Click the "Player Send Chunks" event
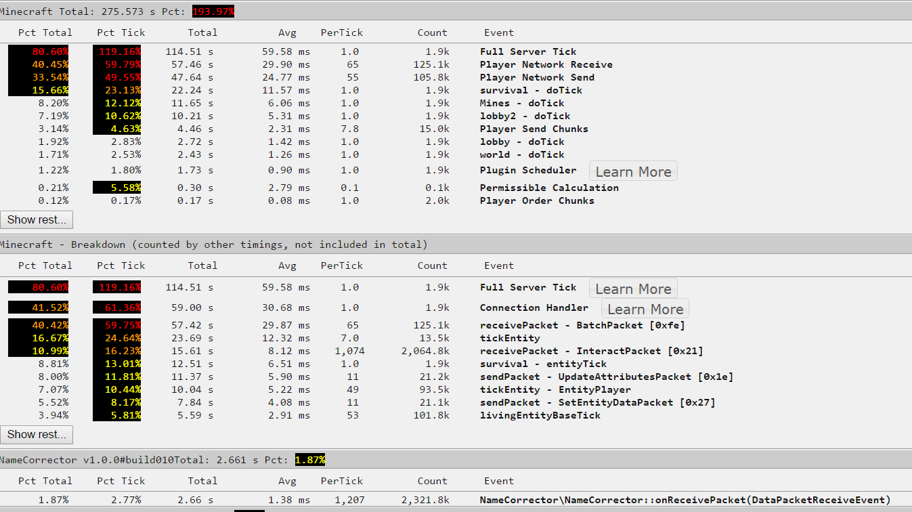Image resolution: width=912 pixels, height=512 pixels. [534, 129]
